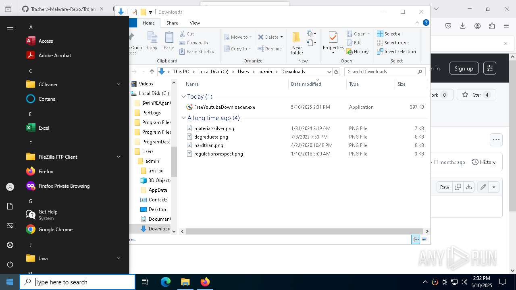Switch to the View ribbon tab

click(x=195, y=23)
